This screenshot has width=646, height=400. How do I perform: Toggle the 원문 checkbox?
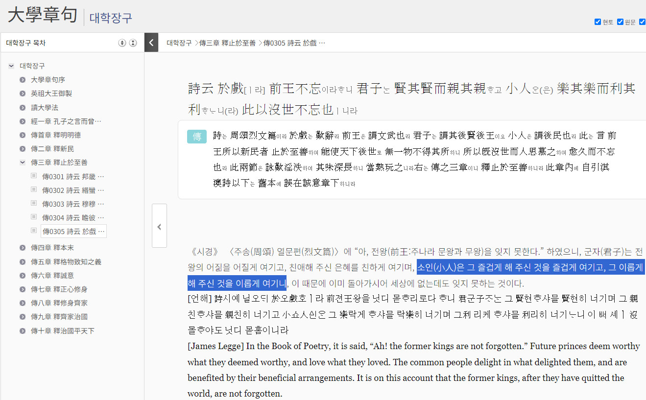620,22
